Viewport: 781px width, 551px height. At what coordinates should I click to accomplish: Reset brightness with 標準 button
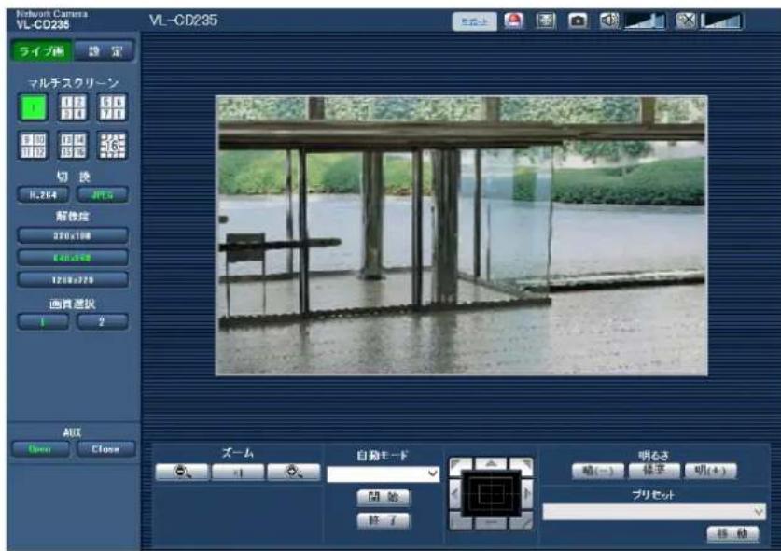click(x=654, y=471)
